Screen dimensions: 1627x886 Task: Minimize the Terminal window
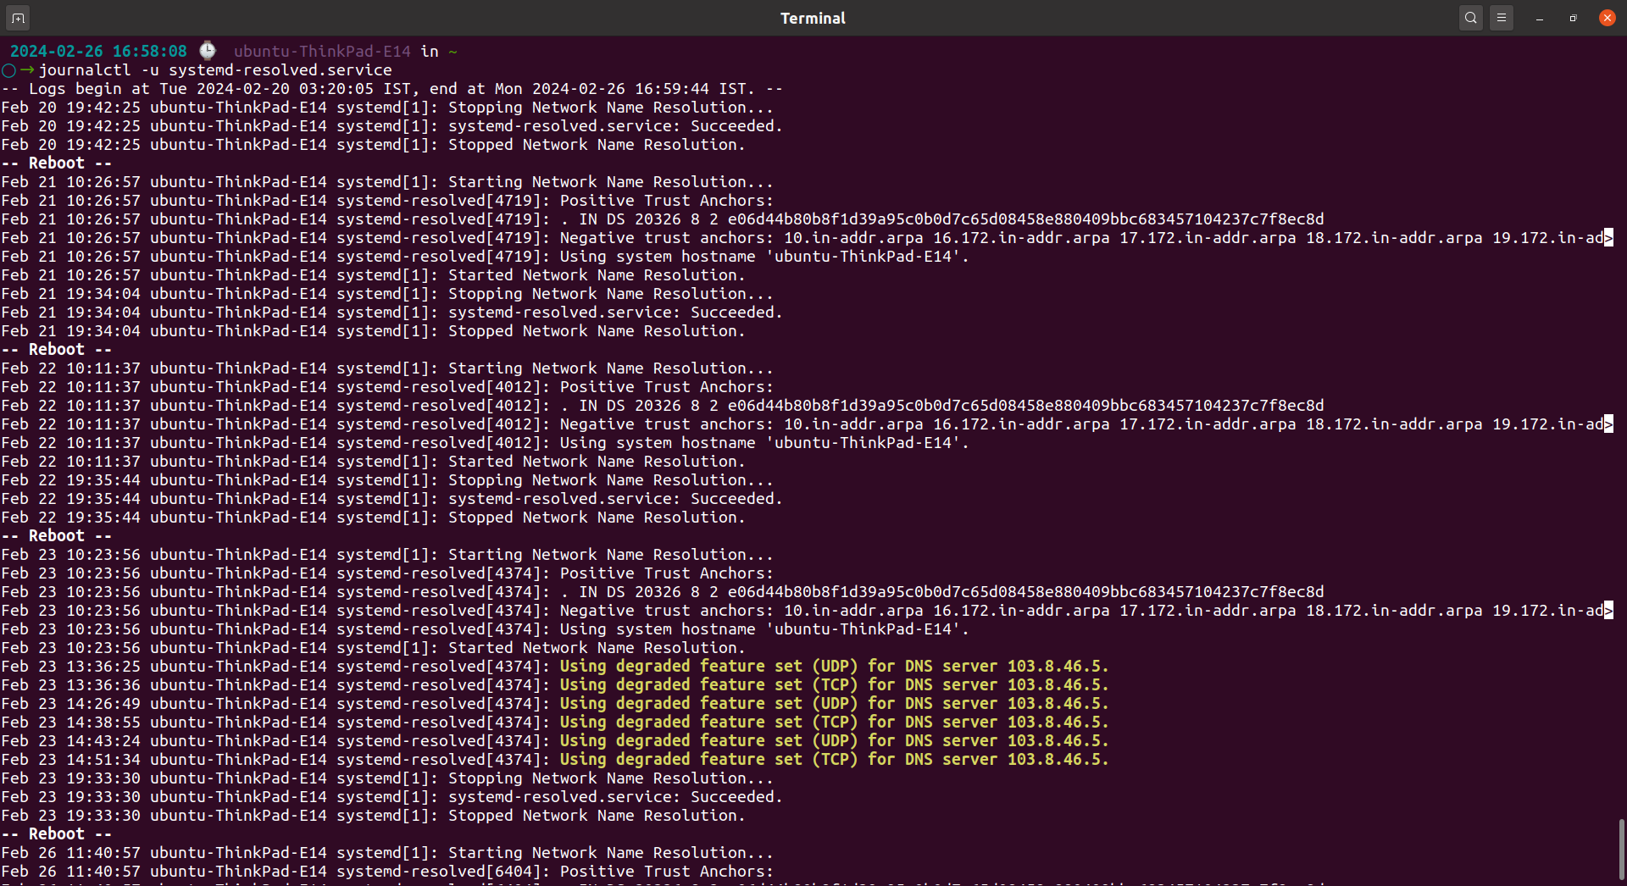(1540, 18)
